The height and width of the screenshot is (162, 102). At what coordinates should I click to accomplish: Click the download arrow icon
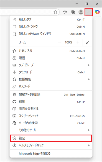tap(14, 72)
